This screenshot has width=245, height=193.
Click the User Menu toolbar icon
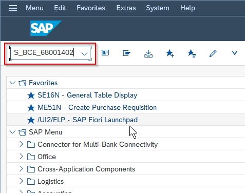(105, 52)
